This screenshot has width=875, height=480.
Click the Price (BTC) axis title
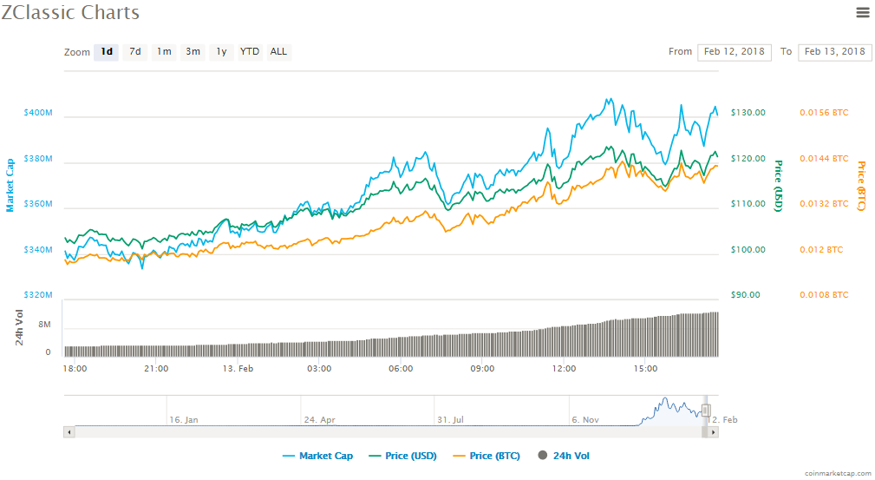point(862,186)
